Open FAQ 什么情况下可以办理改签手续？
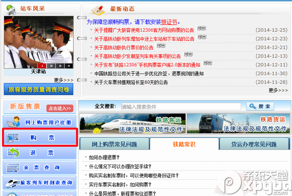Image resolution: width=292 pixels, height=196 pixels. pyautogui.click(x=120, y=166)
